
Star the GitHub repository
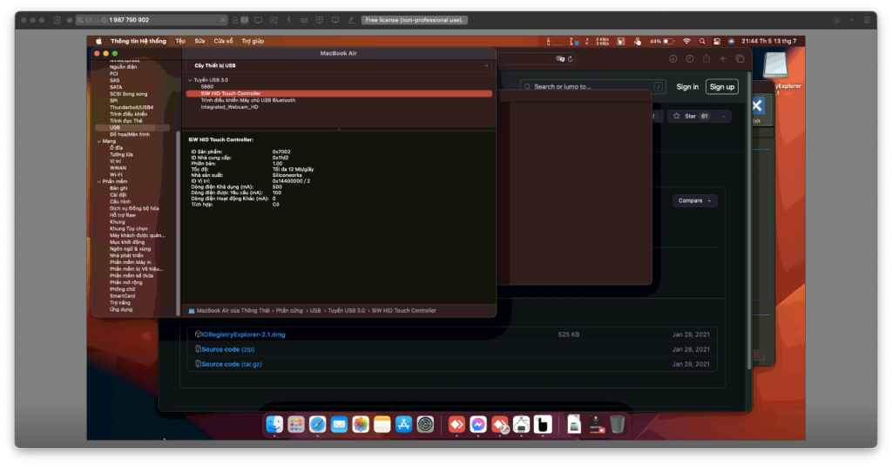(x=693, y=116)
